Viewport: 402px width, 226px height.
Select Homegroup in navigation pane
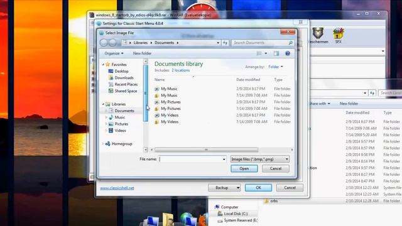[x=121, y=144]
